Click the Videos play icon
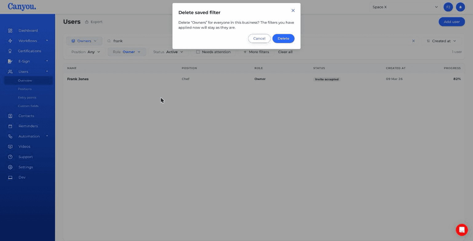Image resolution: width=473 pixels, height=241 pixels. point(10,147)
